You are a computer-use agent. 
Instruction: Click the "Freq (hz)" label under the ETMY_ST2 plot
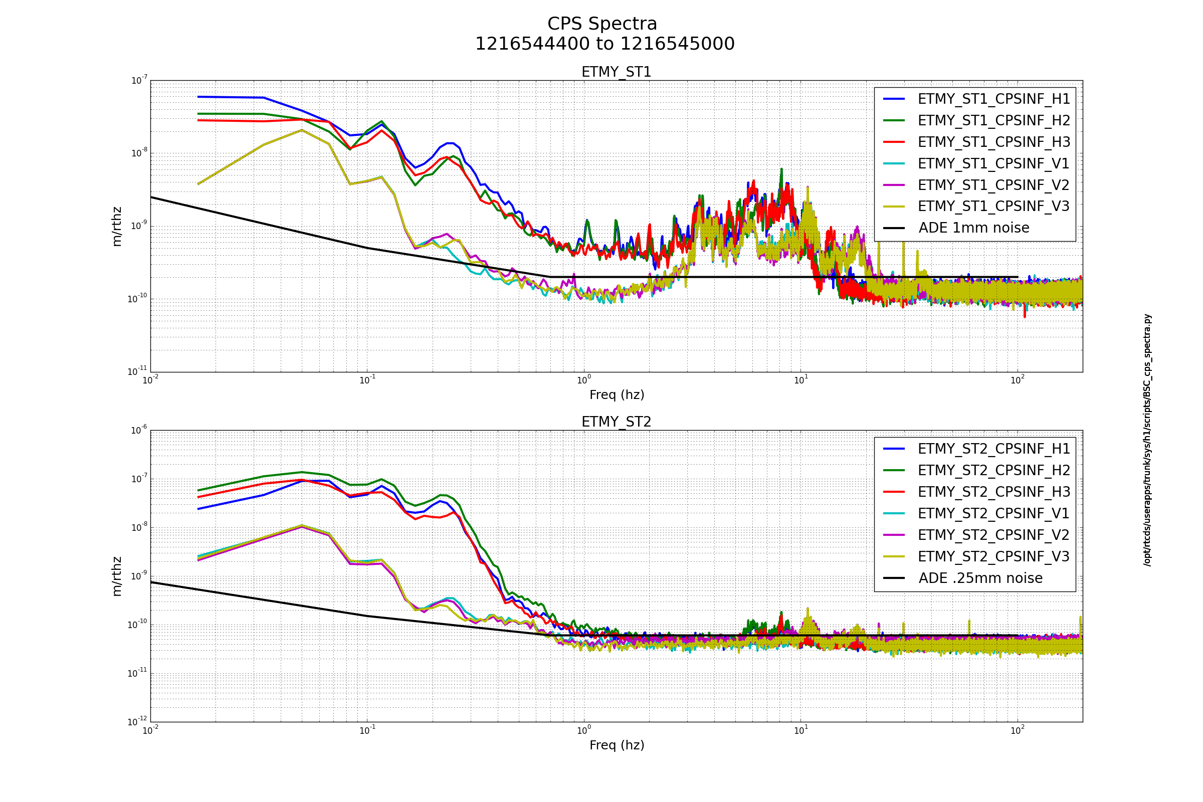tap(617, 745)
